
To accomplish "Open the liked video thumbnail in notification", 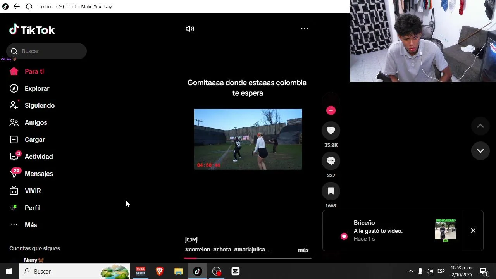I will pos(446,231).
